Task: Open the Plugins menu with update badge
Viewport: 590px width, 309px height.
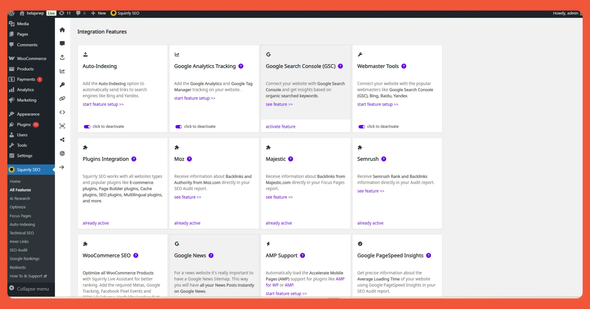Action: pos(24,125)
